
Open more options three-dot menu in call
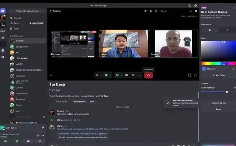[139, 75]
